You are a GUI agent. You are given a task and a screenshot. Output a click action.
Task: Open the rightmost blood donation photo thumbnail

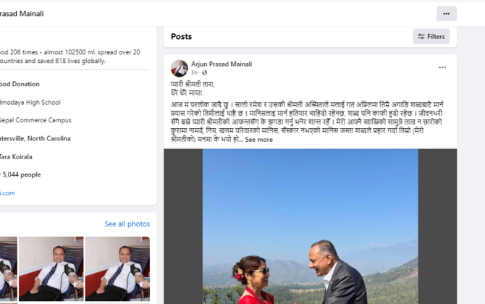tap(117, 269)
